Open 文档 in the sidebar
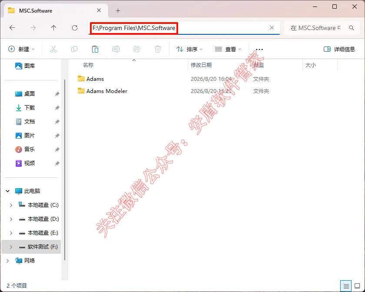365x292 pixels. click(25, 122)
